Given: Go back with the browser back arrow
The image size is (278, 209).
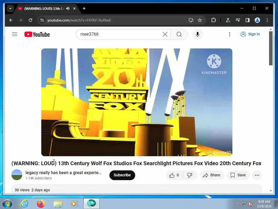Looking at the screenshot, I should coord(11,20).
